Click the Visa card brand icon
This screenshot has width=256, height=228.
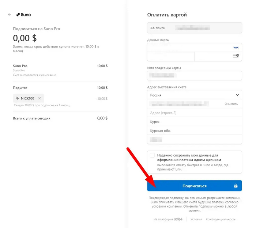(236, 48)
